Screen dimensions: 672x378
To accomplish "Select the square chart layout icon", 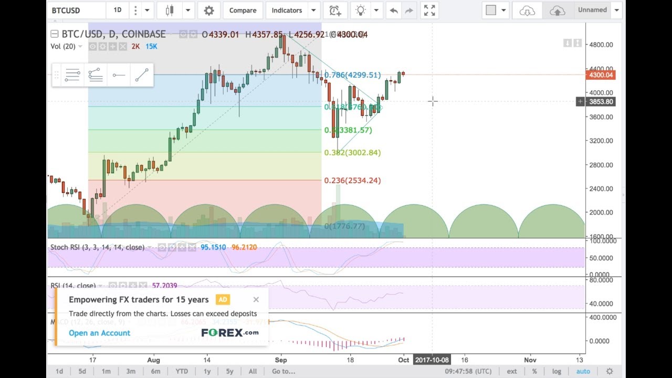I will (491, 10).
